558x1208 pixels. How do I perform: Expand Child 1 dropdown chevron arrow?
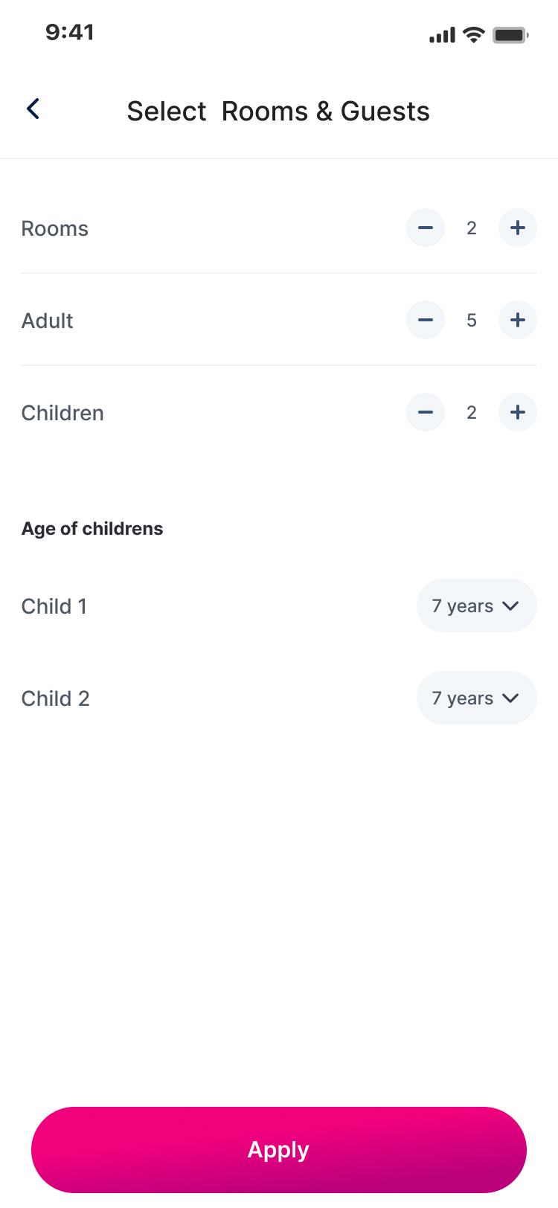tap(510, 606)
